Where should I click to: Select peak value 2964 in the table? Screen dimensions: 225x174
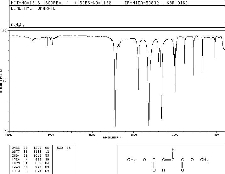tap(16, 155)
